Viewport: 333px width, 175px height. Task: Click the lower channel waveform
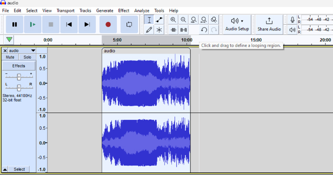pos(146,143)
